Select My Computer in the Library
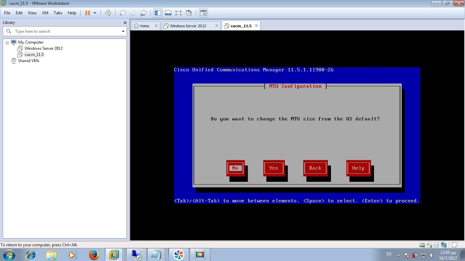The image size is (465, 261). pos(31,42)
